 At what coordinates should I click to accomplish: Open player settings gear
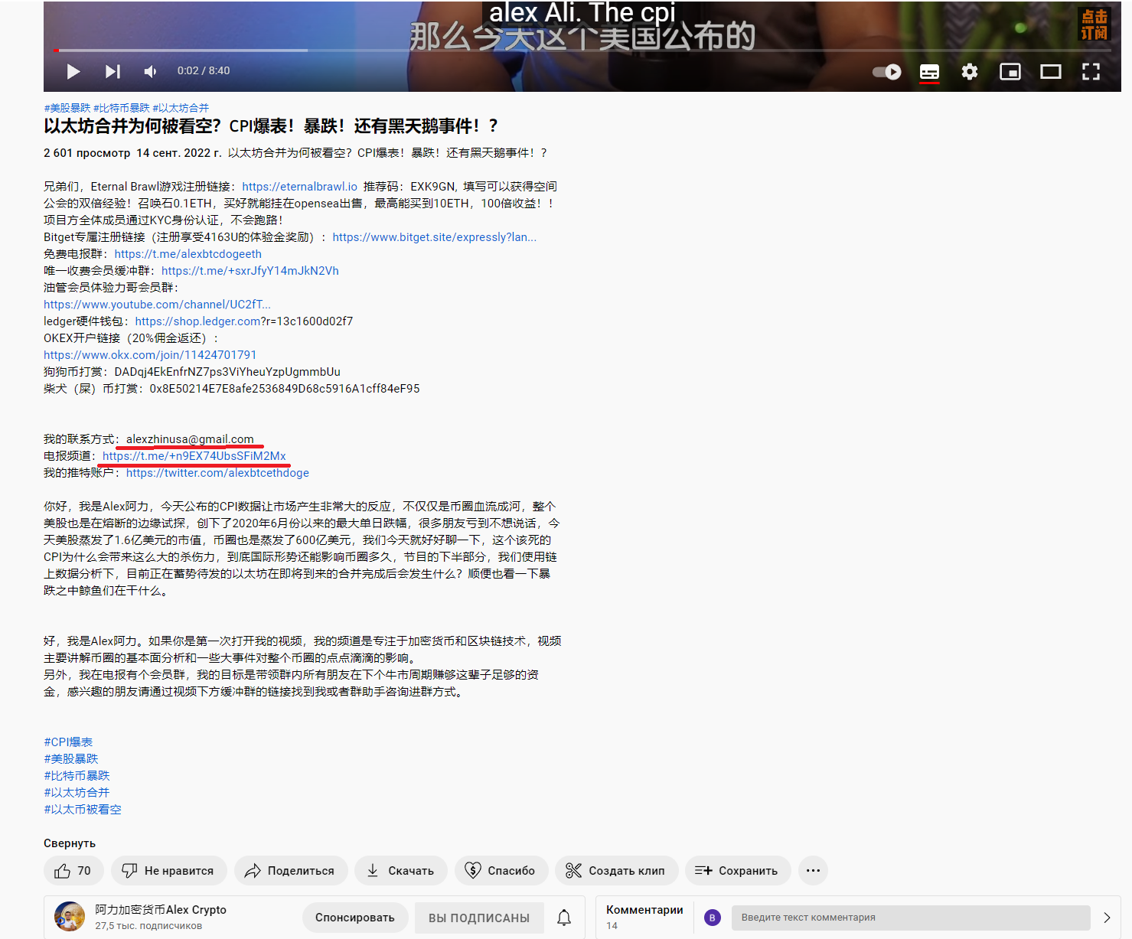click(x=970, y=72)
